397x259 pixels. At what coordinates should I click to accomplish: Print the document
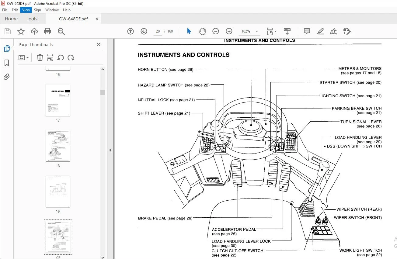pos(47,31)
